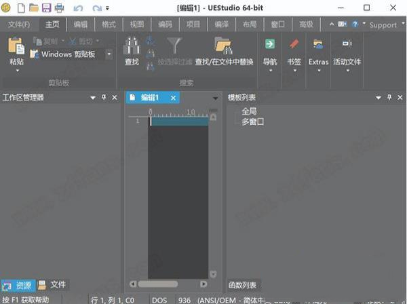Screen dimensions: 407x304
Task: Click the Save icon in title bar
Action: pyautogui.click(x=46, y=8)
